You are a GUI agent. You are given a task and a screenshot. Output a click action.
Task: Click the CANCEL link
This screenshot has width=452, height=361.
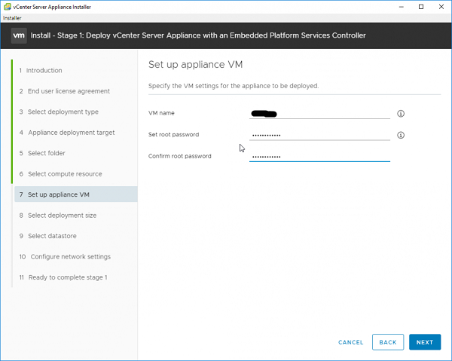coord(350,342)
